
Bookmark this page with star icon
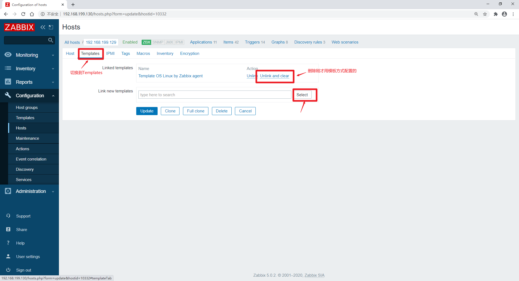tap(485, 14)
